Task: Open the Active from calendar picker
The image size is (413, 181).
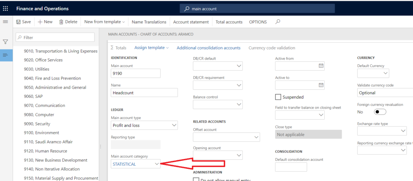Action: pyautogui.click(x=321, y=66)
